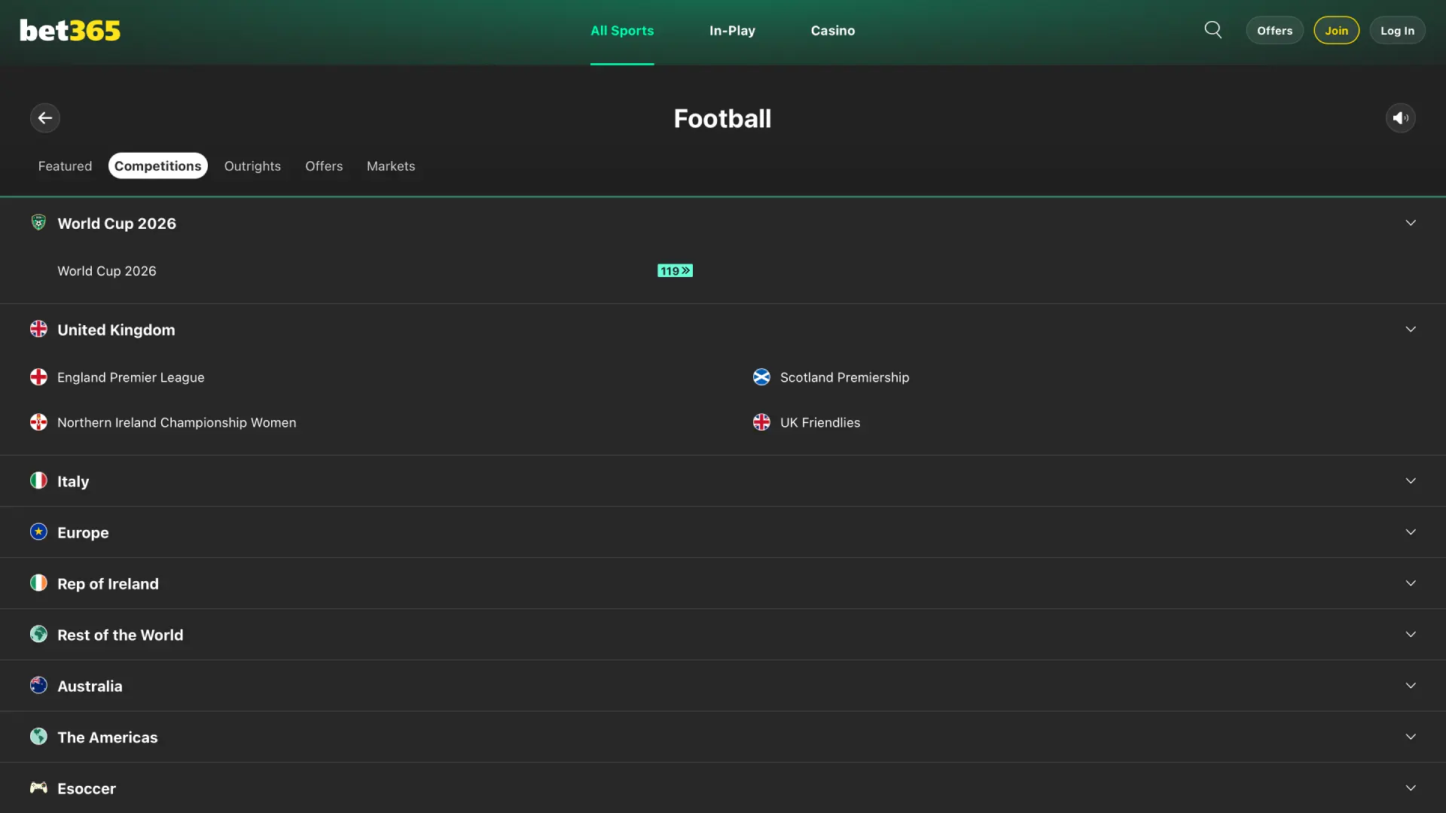The width and height of the screenshot is (1446, 813).
Task: Click the Log In button
Action: click(x=1398, y=31)
